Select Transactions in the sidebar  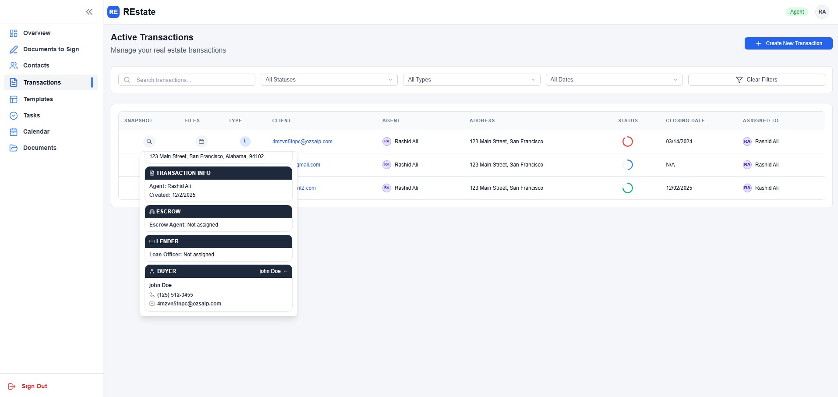(x=51, y=82)
